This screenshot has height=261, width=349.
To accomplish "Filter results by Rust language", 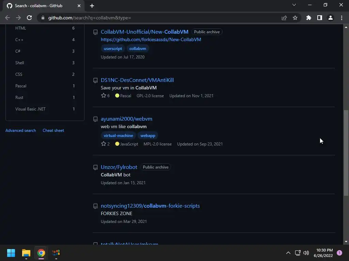I will tap(45, 98).
